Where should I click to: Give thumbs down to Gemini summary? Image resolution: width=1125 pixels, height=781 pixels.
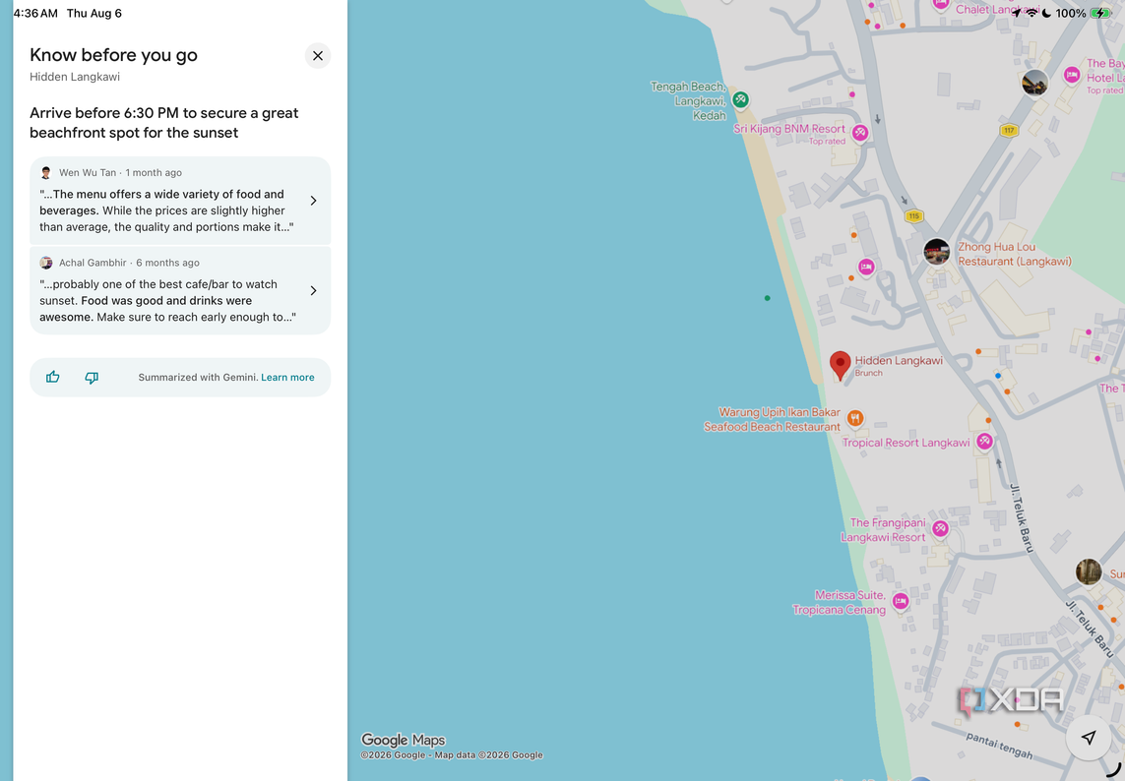tap(92, 378)
